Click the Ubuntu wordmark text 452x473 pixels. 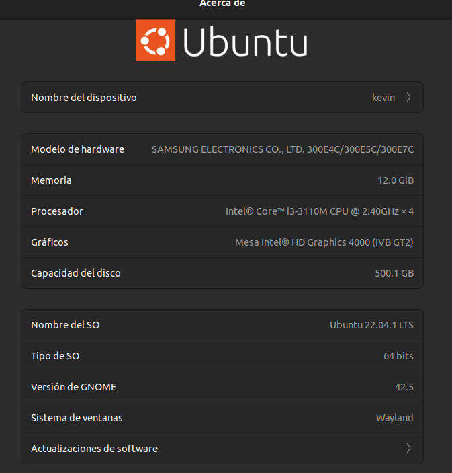[x=245, y=42]
